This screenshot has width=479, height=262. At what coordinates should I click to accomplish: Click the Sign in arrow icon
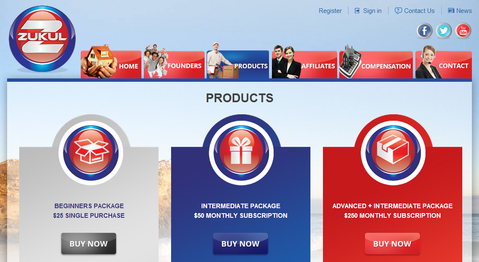click(357, 11)
